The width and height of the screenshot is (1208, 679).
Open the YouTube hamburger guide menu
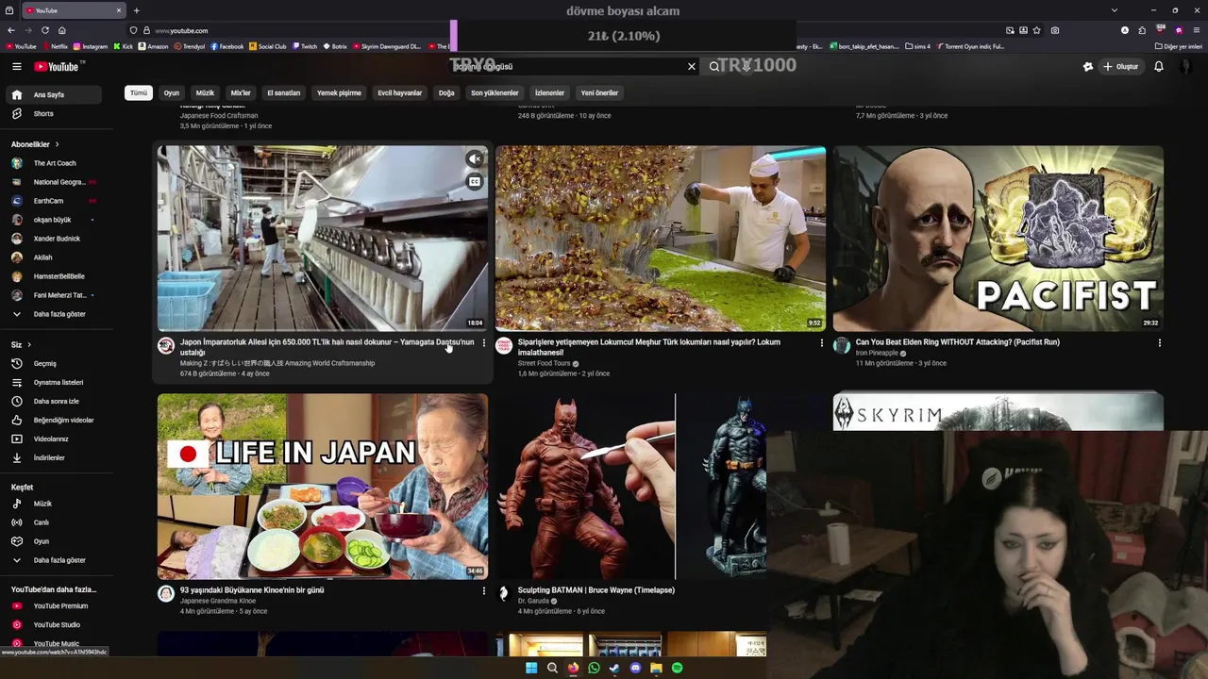point(16,67)
